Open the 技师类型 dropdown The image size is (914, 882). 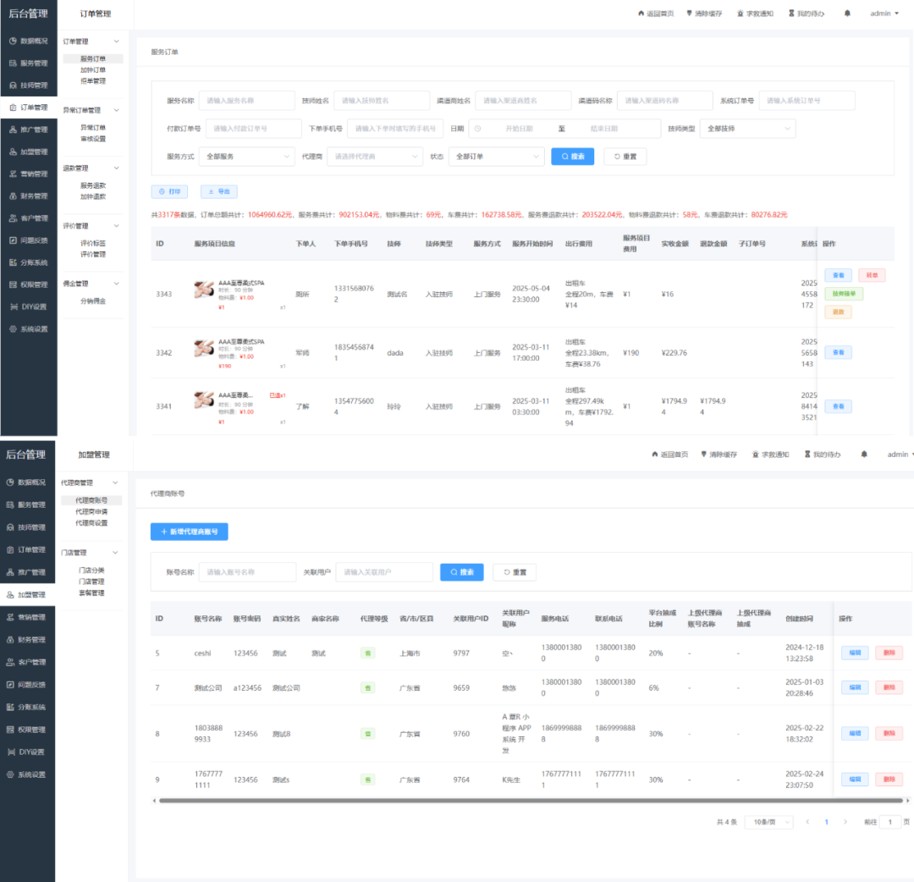747,129
